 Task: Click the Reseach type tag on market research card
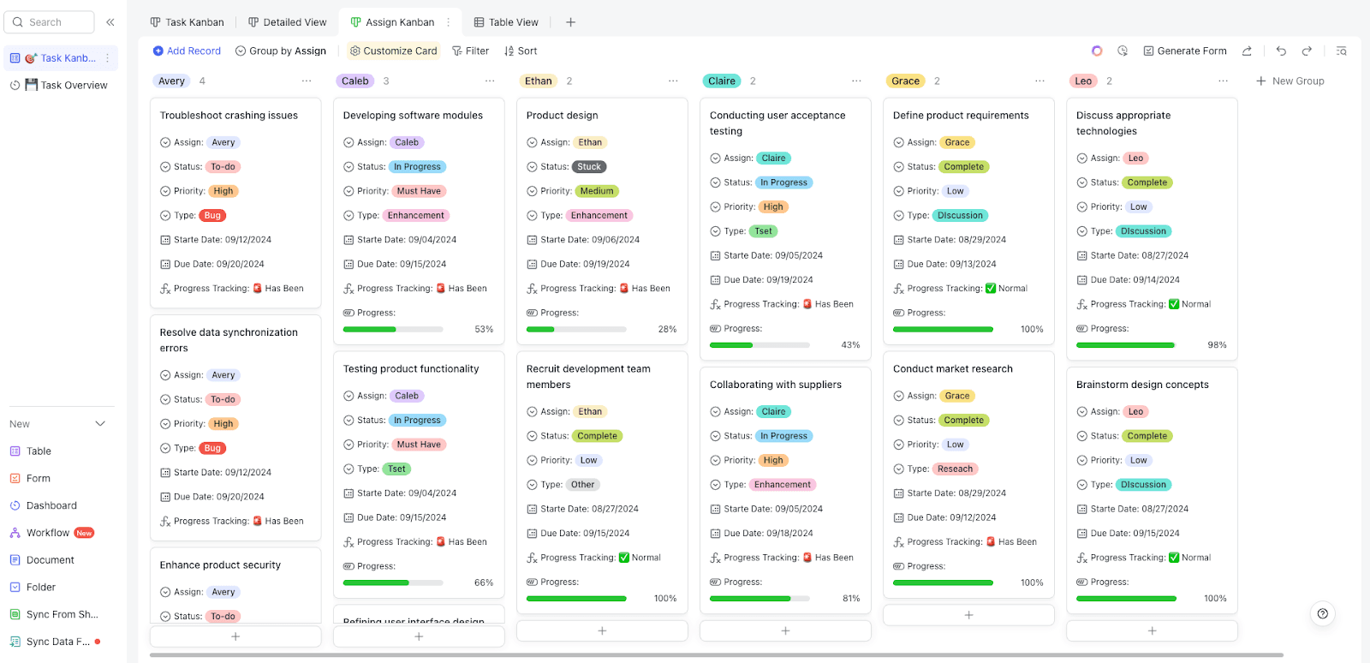click(955, 469)
